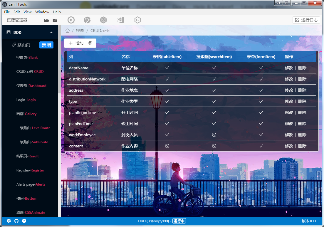Click 修改 on the address row
The image size is (324, 227).
coord(289,90)
